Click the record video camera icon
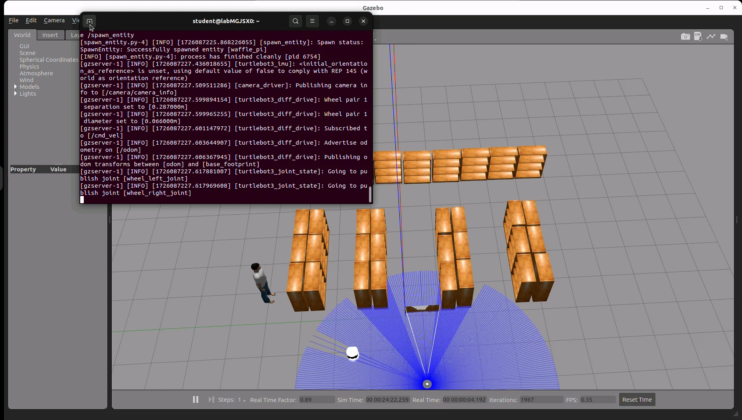Viewport: 742px width, 420px height. 724,37
